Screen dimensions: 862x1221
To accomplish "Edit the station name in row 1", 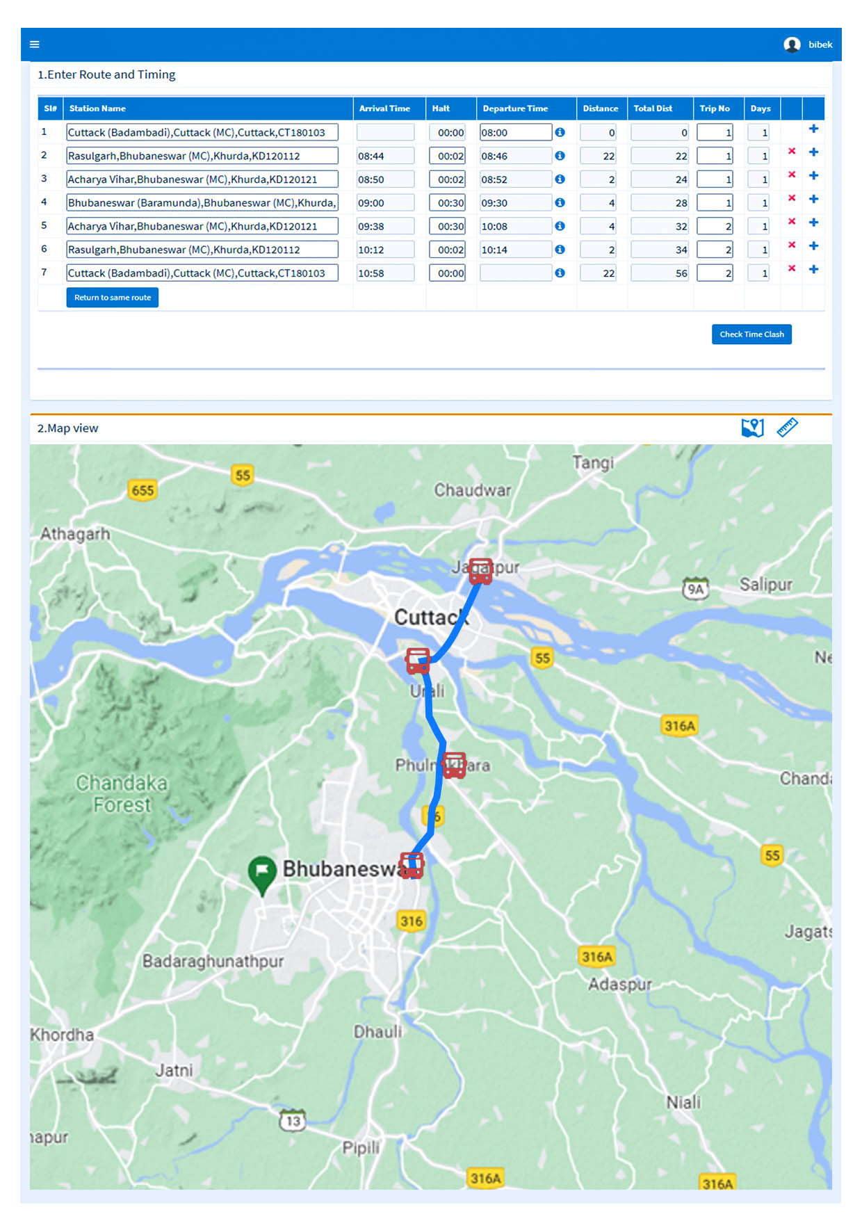I will [x=202, y=133].
